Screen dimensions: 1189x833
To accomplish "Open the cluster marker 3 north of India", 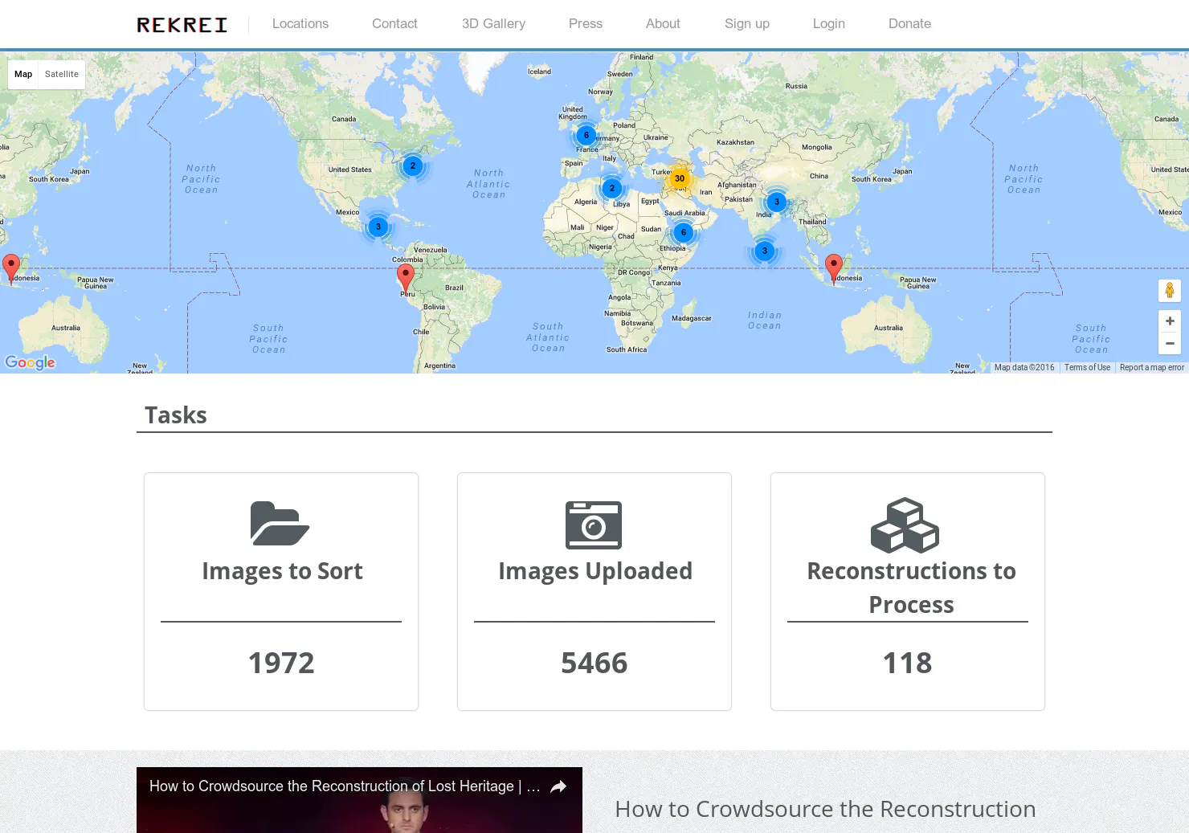I will click(x=777, y=202).
